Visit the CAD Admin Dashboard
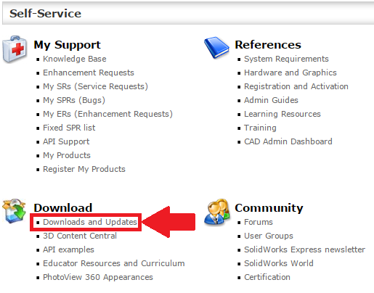 pyautogui.click(x=288, y=141)
